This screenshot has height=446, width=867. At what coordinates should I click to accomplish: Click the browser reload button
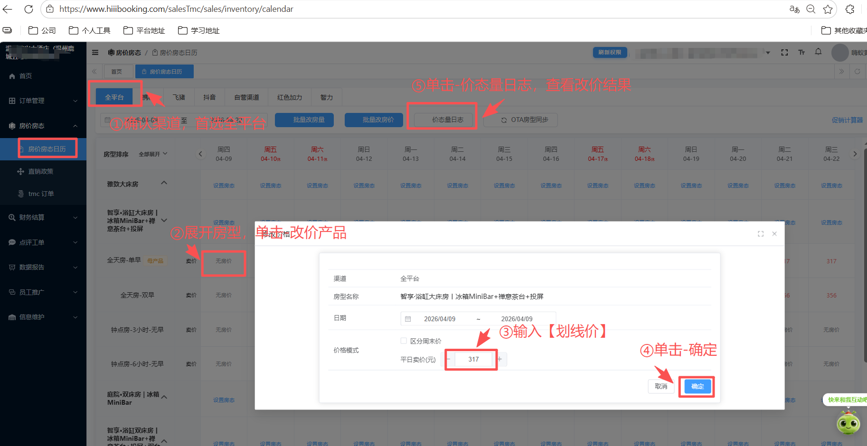pos(28,9)
